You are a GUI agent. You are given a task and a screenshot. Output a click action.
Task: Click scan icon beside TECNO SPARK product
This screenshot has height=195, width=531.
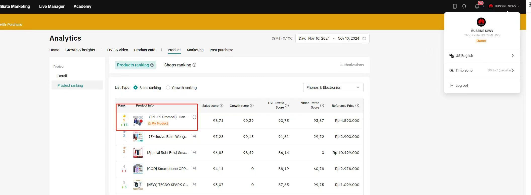tap(194, 185)
